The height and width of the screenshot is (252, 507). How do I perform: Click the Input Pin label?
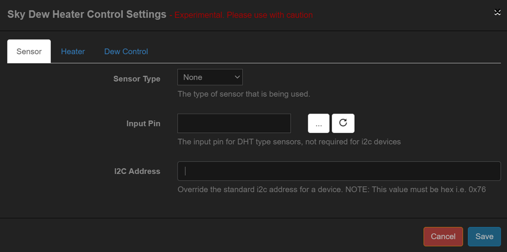(143, 124)
